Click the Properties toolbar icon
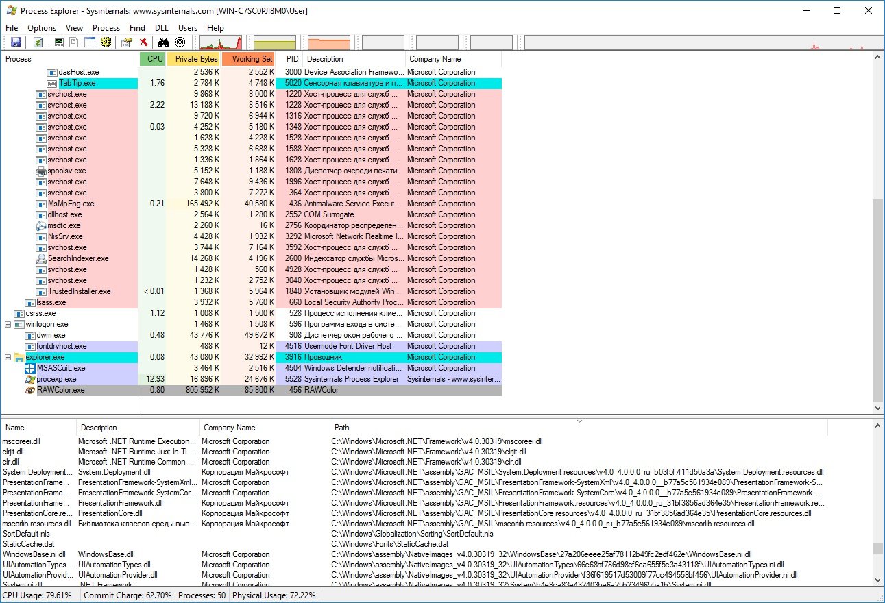 click(x=127, y=42)
